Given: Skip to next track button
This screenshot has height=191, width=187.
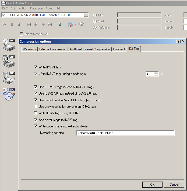Looking at the screenshot, I should click(x=50, y=25).
